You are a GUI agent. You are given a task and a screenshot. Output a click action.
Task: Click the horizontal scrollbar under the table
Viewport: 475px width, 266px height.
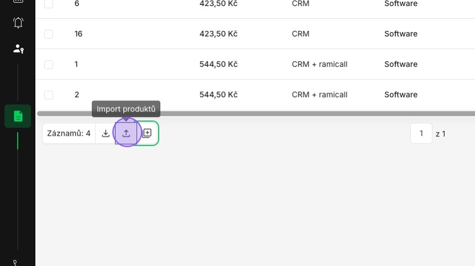[256, 114]
